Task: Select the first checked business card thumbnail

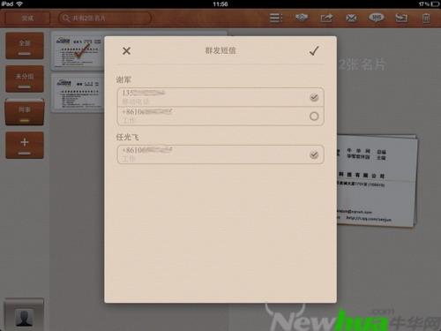Action: (x=78, y=51)
